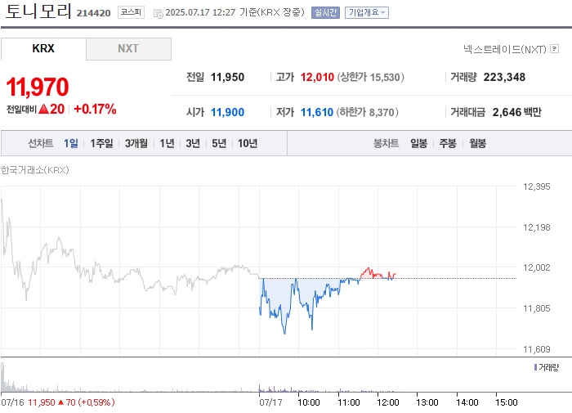This screenshot has height=413, width=572.
Task: Click the 코스피 market badge
Action: (131, 12)
